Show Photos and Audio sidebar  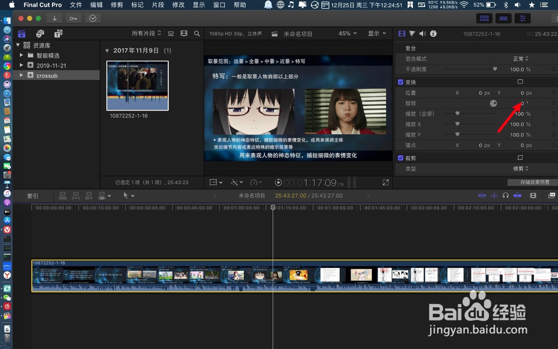40,34
